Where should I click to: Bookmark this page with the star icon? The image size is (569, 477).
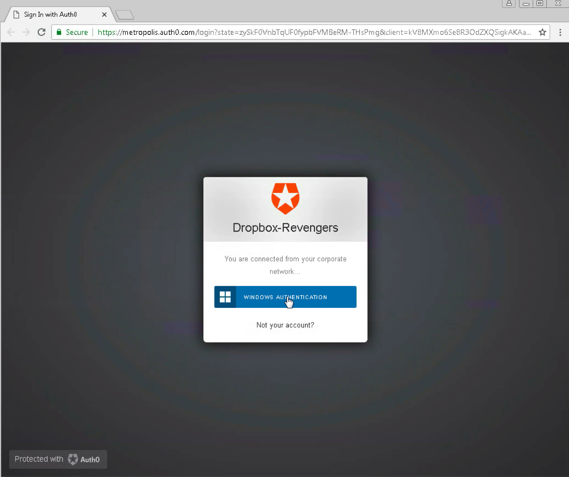coord(542,32)
